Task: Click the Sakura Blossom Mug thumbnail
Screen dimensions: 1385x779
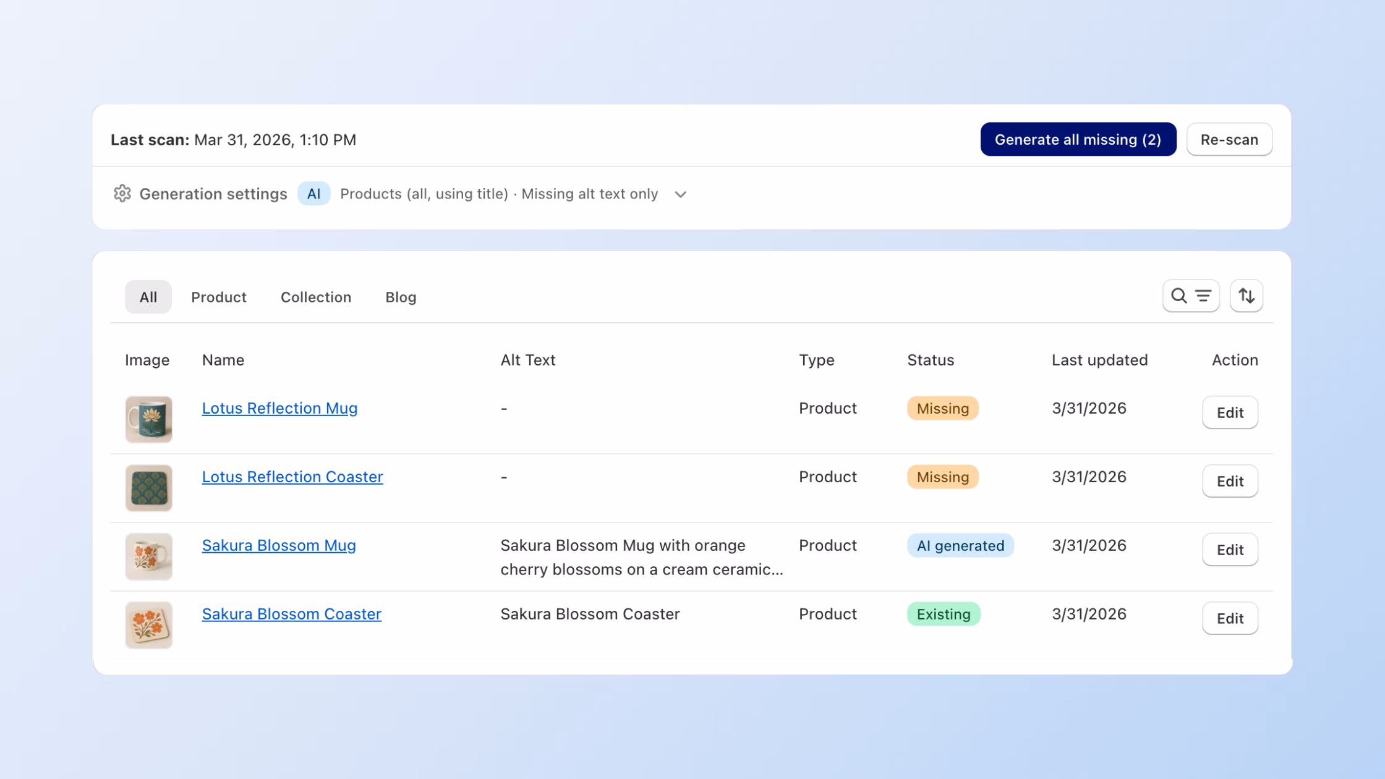Action: 148,556
